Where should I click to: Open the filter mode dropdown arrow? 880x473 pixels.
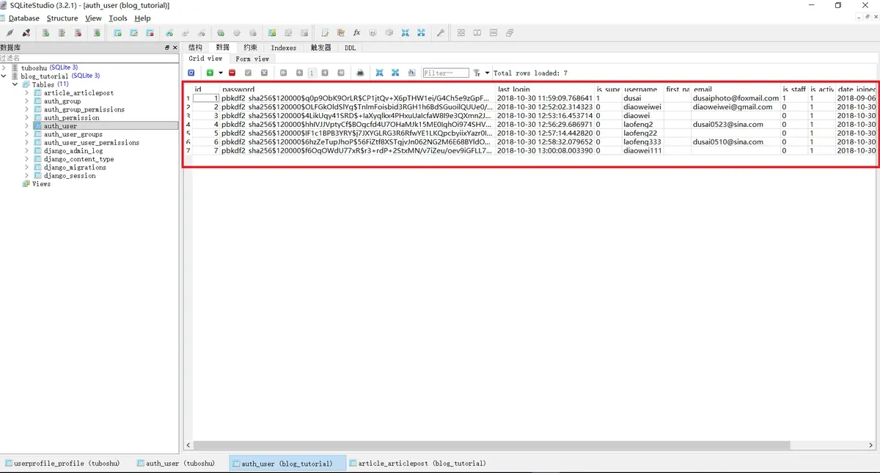487,73
